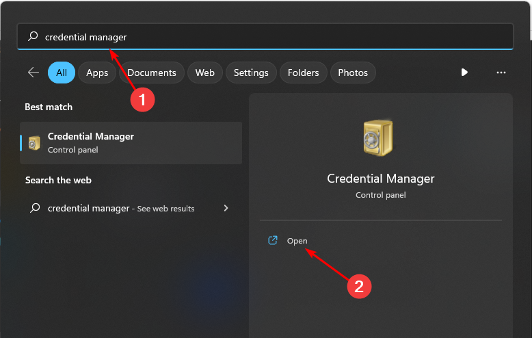Click the Open external-link icon
The height and width of the screenshot is (338, 532).
[x=273, y=240]
